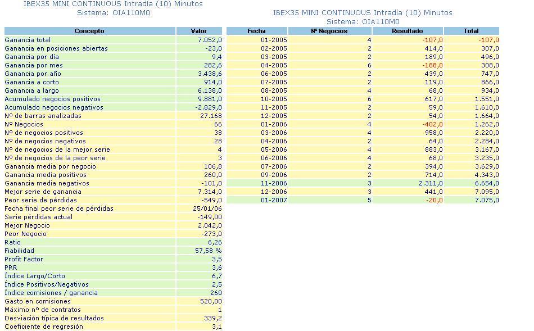
Task: Select the date 12-2006
Action: 274,192
